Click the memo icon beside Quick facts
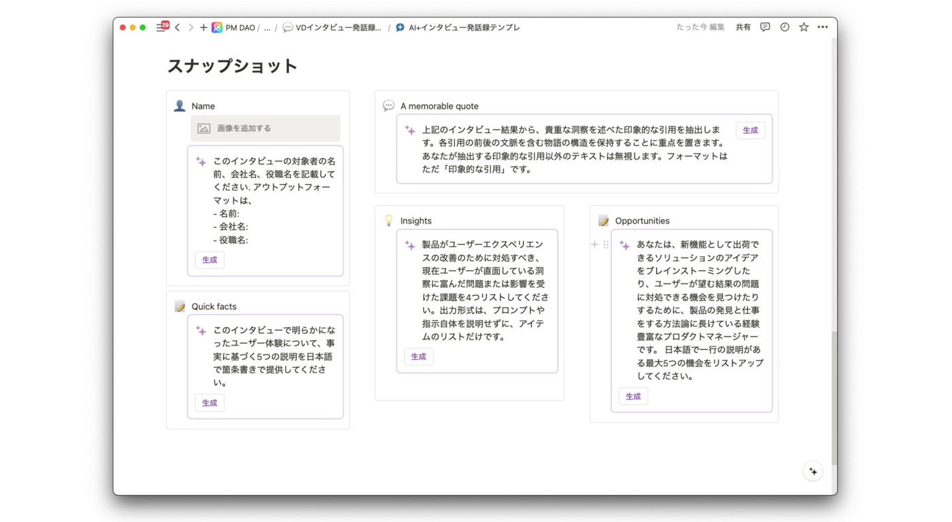Viewport: 952px width, 522px height. click(180, 307)
